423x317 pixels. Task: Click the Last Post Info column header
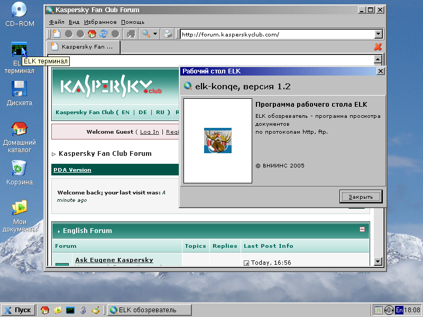pyautogui.click(x=269, y=246)
